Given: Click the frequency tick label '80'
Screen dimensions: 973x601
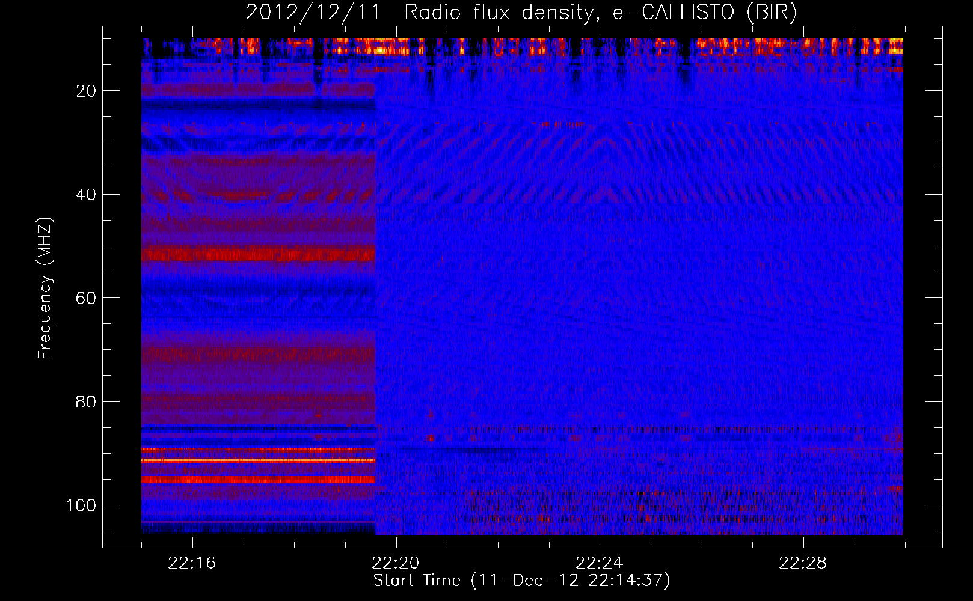Looking at the screenshot, I should point(87,402).
